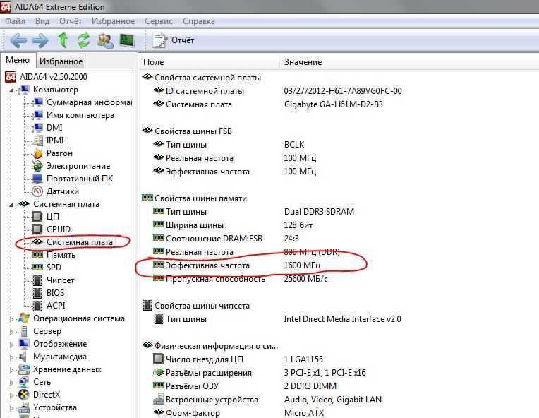The image size is (539, 418).
Task: Expand the Сеть tree node
Action: pyautogui.click(x=11, y=383)
